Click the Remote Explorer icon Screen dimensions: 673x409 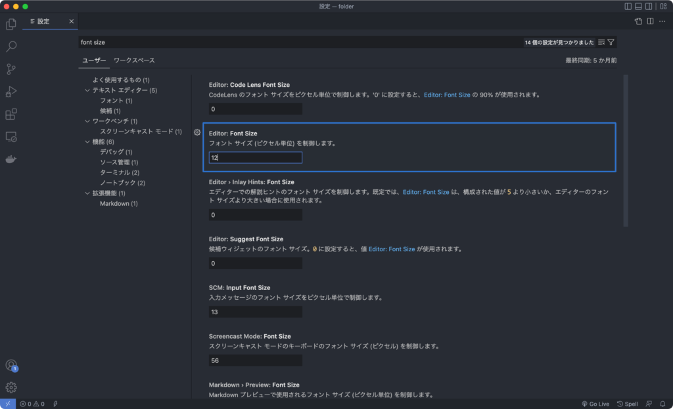coord(11,135)
